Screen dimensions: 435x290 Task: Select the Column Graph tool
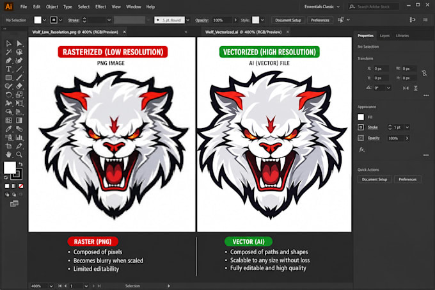click(x=19, y=138)
